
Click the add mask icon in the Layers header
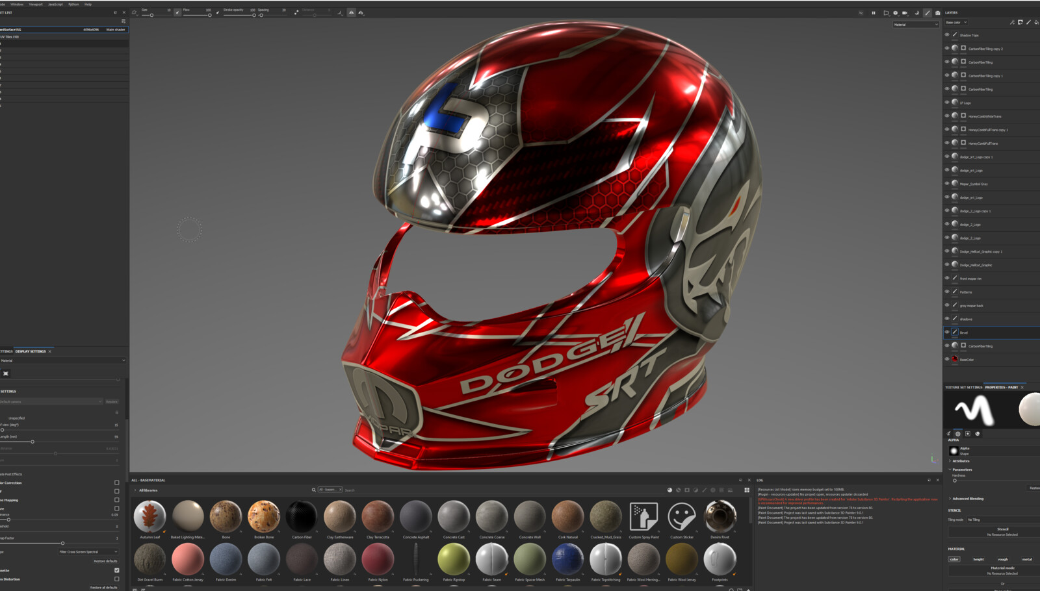(1020, 22)
